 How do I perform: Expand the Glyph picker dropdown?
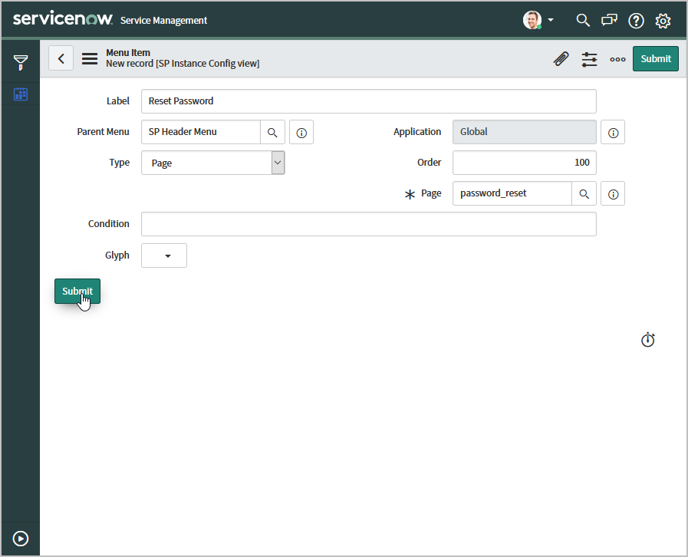pos(164,255)
